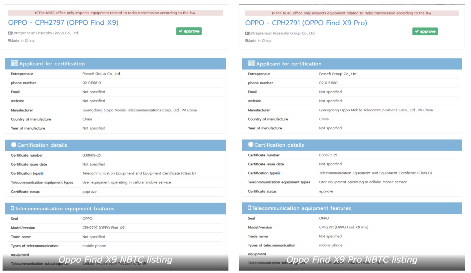Click the badge icon beside Certification details in the Find X9 listing
Image resolution: width=471 pixels, height=273 pixels.
coord(14,145)
